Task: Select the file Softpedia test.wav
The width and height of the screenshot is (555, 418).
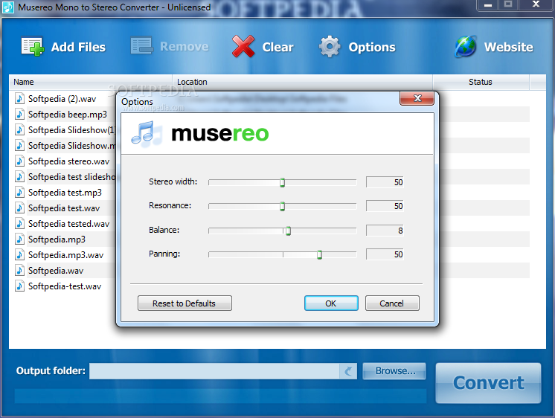Action: click(64, 208)
